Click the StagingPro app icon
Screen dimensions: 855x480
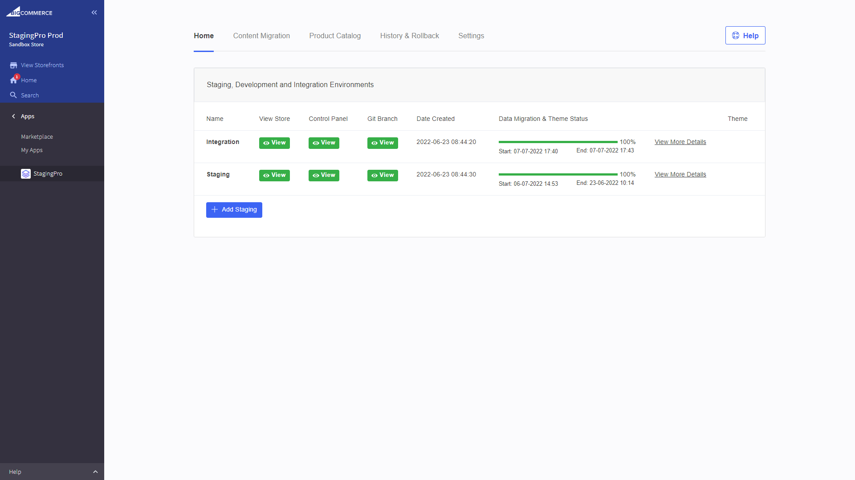(x=26, y=174)
